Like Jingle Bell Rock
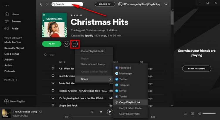The width and height of the screenshot is (220, 120). pos(53,105)
